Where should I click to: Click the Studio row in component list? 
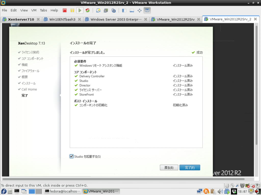[x=134, y=81]
